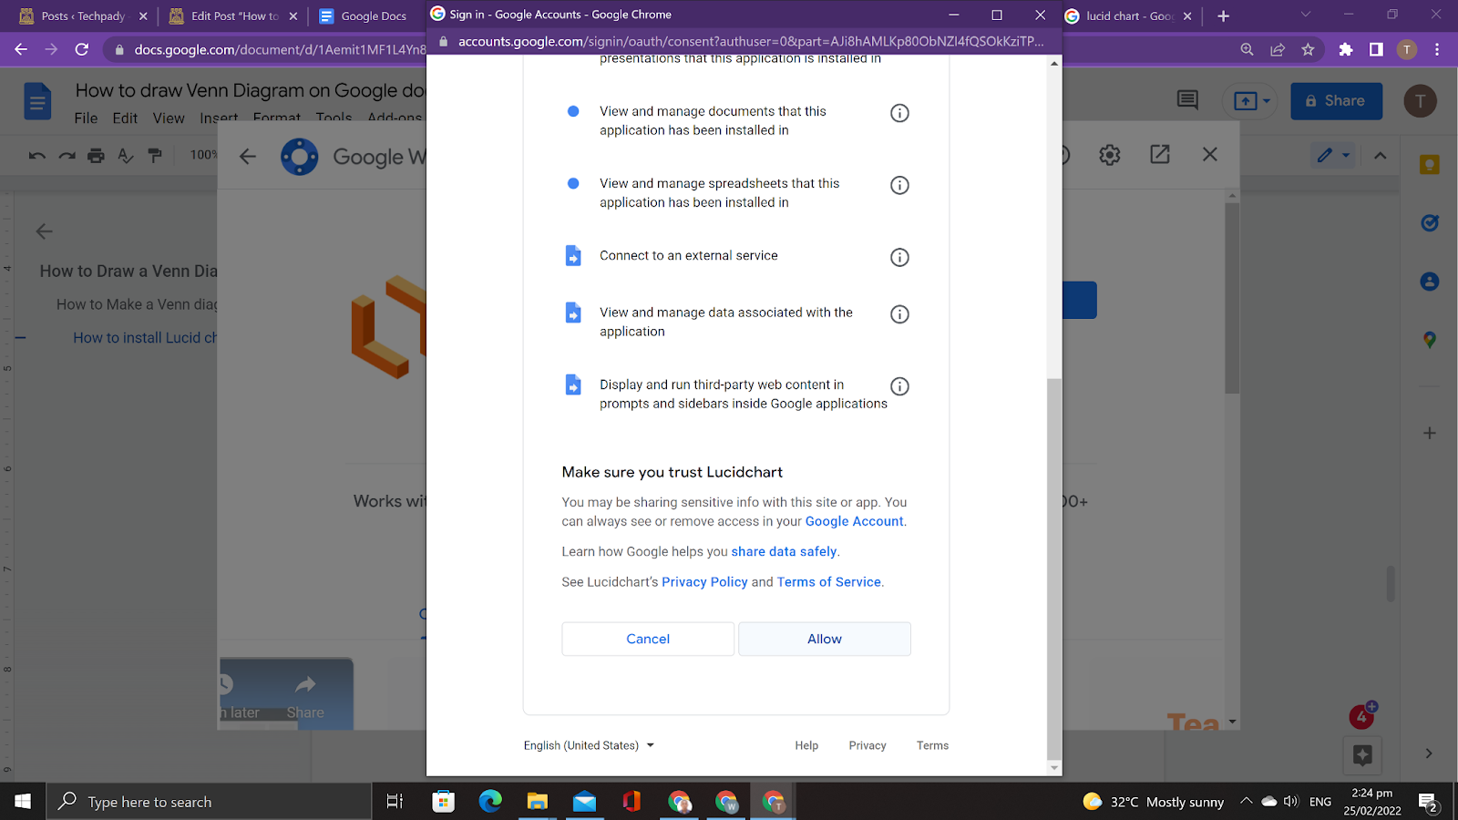Open Google Maps in the side panel
Image resolution: width=1458 pixels, height=820 pixels.
click(1430, 340)
